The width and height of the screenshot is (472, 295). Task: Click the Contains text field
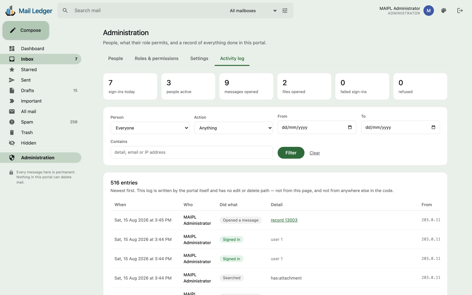(x=192, y=152)
